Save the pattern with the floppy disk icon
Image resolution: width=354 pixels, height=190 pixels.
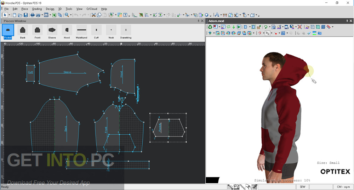[25, 15]
